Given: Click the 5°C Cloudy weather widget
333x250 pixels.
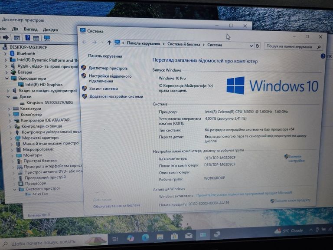Looking at the screenshot, I should point(289,231).
